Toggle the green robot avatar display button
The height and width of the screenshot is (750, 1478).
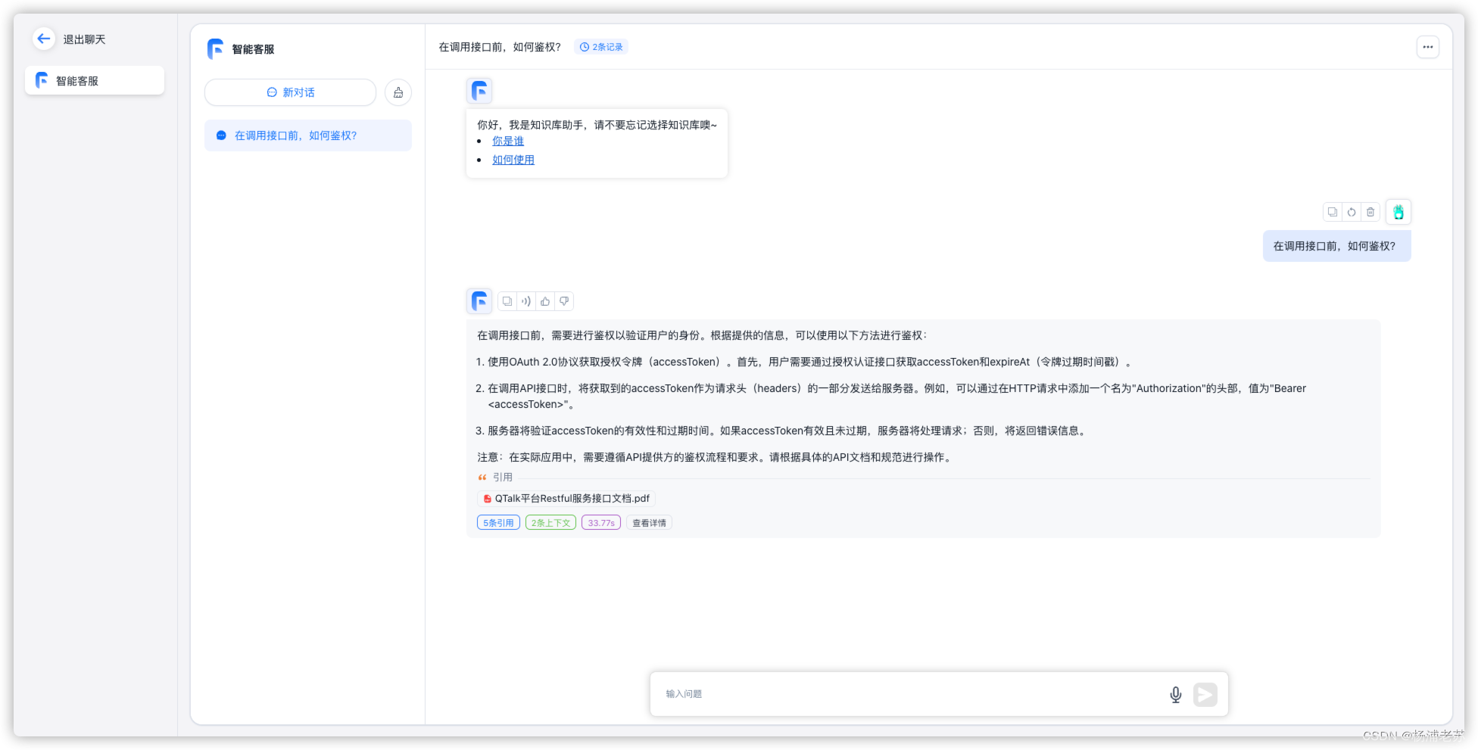pos(1398,212)
